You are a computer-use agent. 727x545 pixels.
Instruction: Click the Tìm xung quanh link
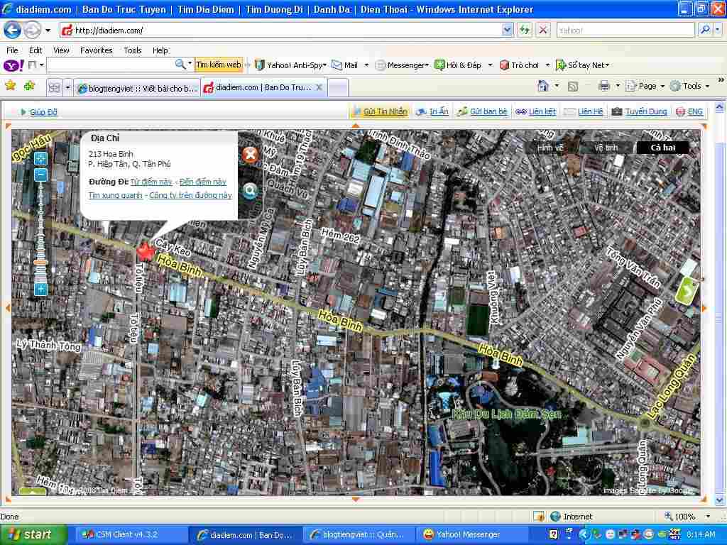[116, 195]
